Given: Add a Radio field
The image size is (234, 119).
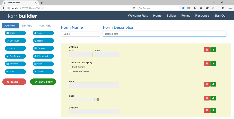Looking at the screenshot, I should tap(43, 41).
